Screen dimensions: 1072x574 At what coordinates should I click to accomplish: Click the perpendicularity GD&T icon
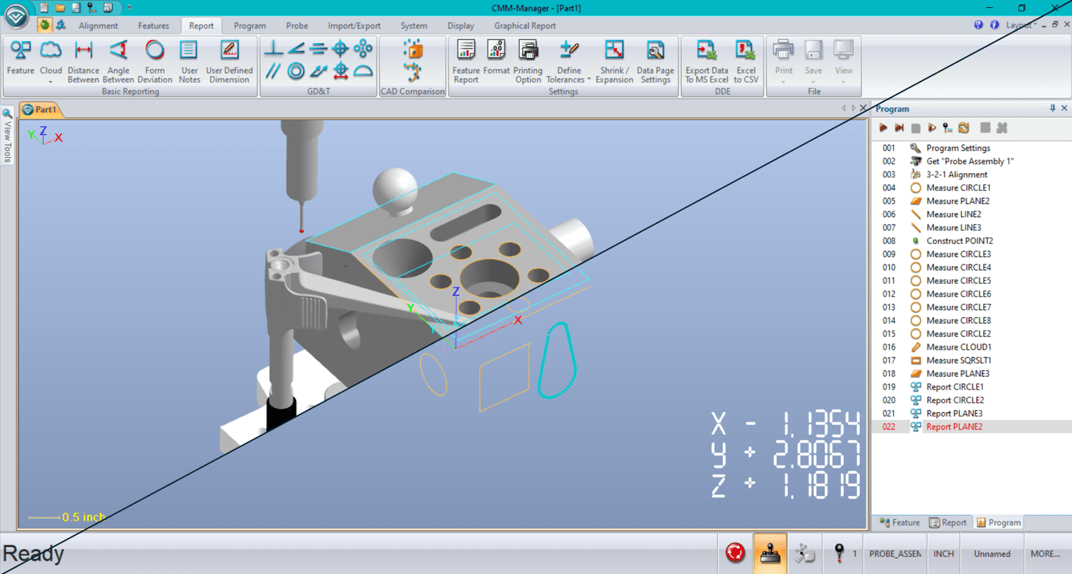(x=274, y=49)
